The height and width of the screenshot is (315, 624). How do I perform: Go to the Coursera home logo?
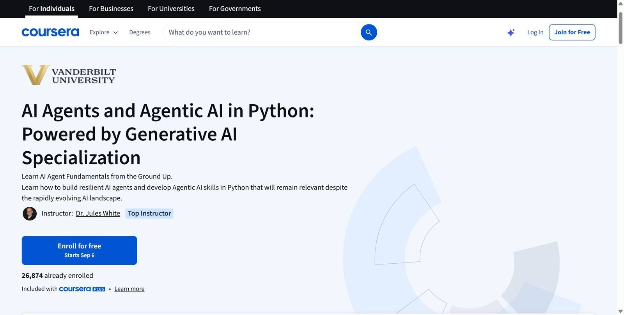[50, 32]
